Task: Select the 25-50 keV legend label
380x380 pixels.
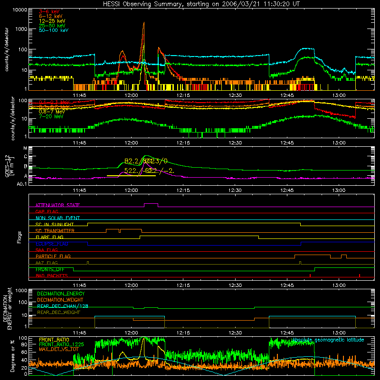Action: click(x=52, y=26)
